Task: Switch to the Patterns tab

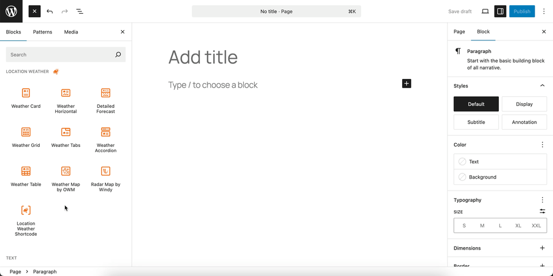Action: coord(43,32)
